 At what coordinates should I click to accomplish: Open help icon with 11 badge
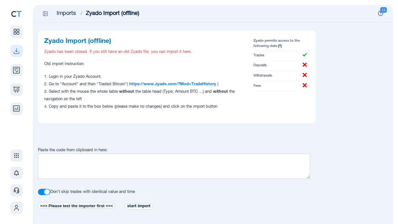(381, 13)
